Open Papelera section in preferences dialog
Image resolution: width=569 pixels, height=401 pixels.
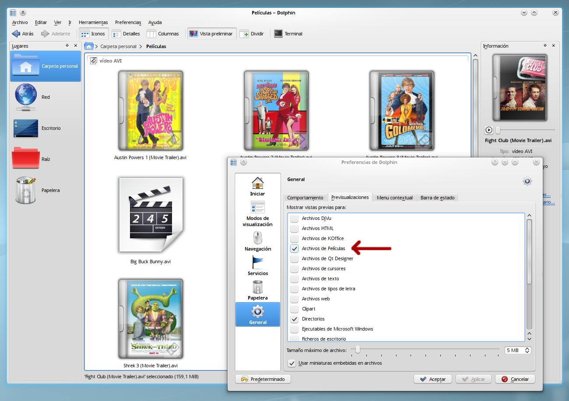coord(257,290)
